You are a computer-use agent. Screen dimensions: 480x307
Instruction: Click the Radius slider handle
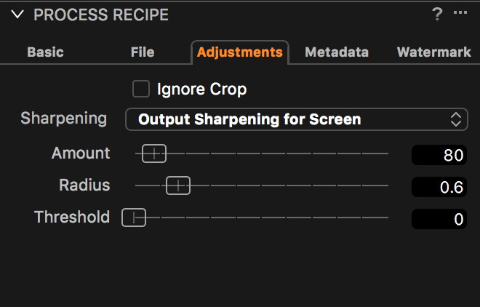177,186
